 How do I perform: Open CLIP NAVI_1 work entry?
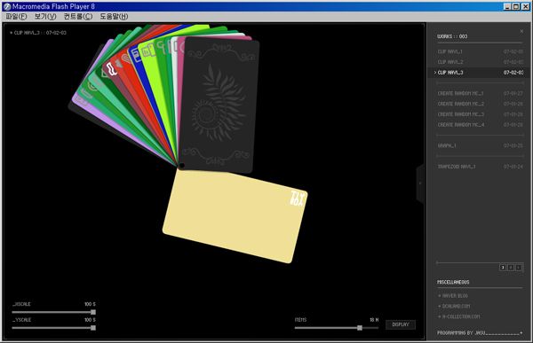(x=480, y=51)
